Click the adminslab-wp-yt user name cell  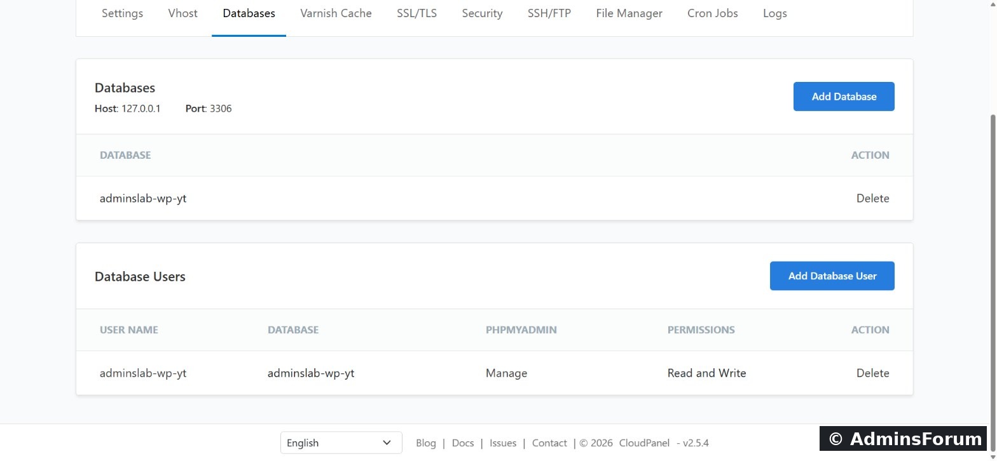click(x=143, y=373)
